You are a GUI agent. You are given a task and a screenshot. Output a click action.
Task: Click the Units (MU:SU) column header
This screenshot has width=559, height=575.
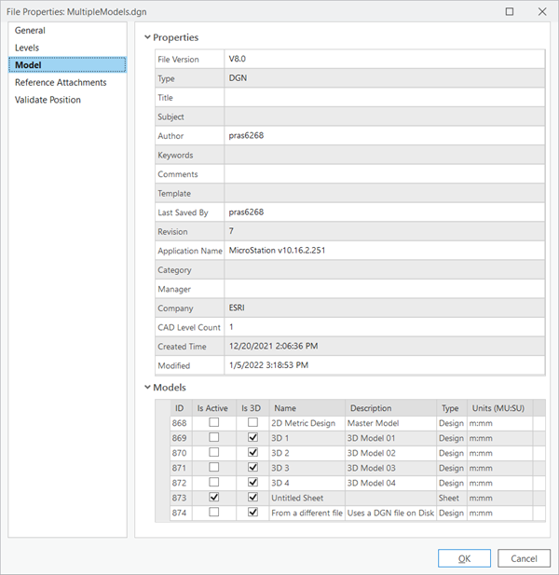(x=498, y=407)
